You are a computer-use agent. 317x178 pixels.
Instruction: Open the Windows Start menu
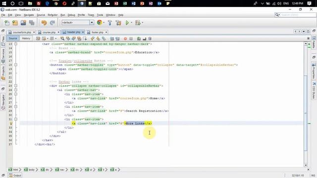tap(4, 3)
